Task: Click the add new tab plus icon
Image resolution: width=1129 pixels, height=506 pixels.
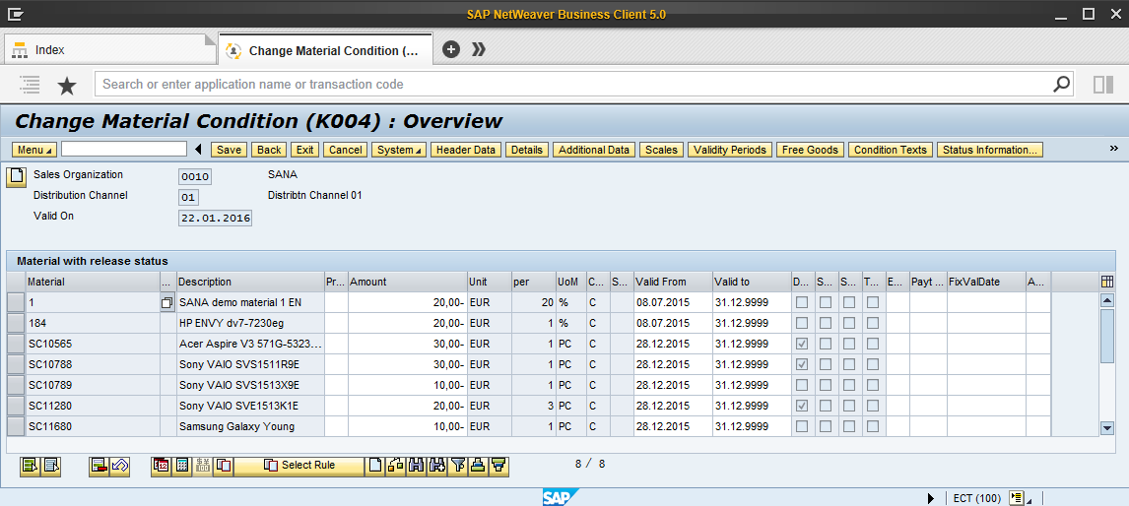Action: [x=451, y=49]
